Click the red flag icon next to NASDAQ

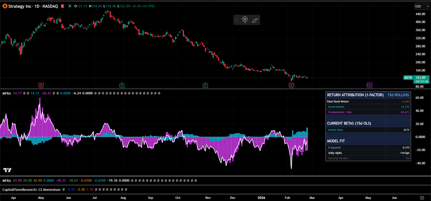(x=62, y=6)
